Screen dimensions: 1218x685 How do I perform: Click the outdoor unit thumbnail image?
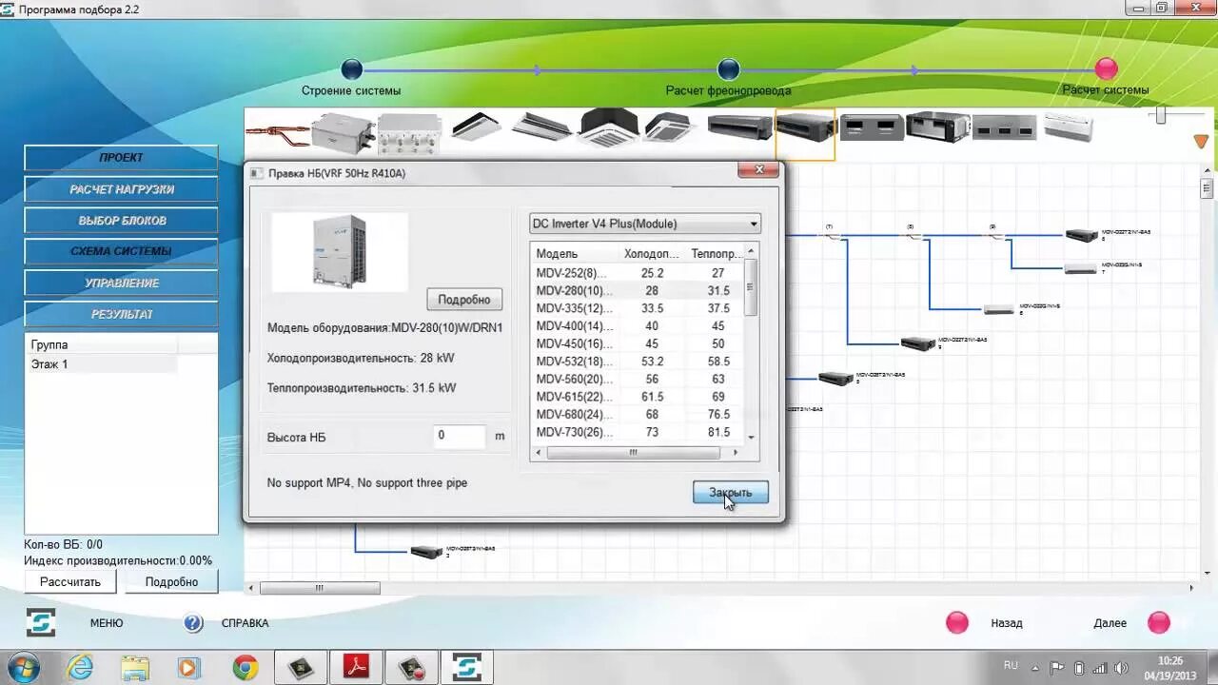pos(340,252)
